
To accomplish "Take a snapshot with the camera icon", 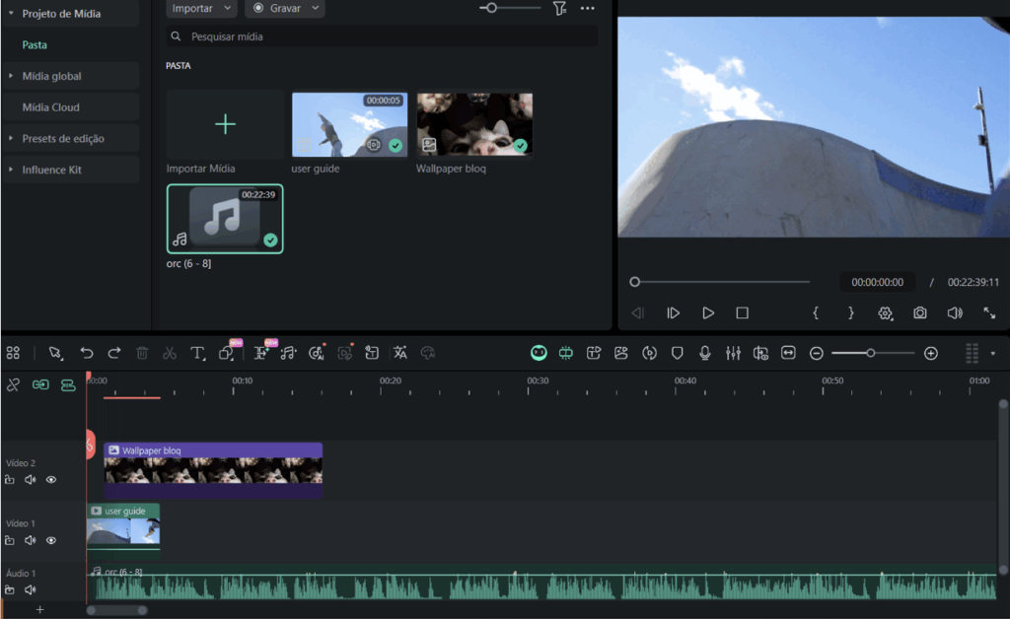I will tap(919, 312).
